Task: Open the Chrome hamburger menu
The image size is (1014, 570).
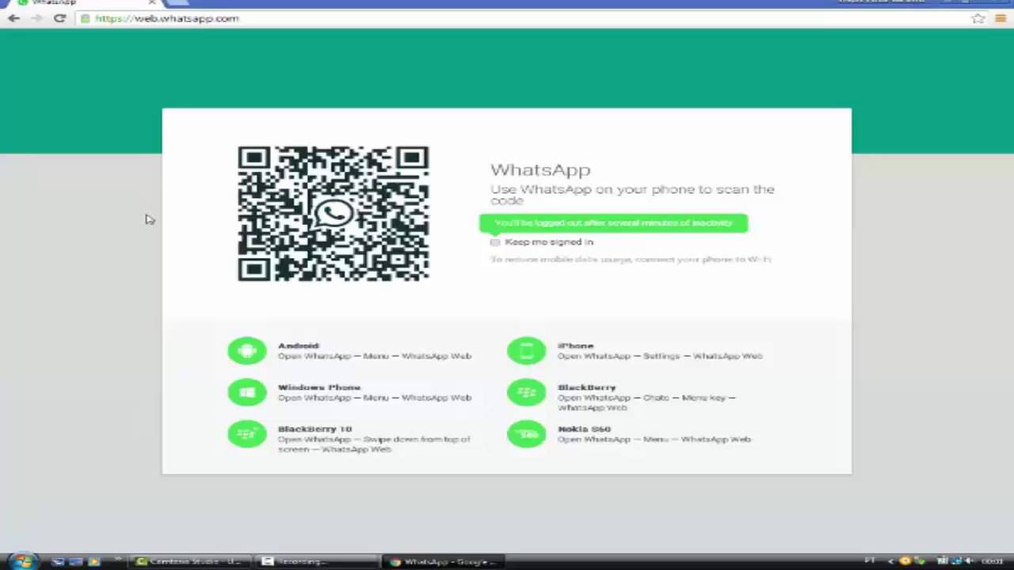Action: coord(1001,18)
